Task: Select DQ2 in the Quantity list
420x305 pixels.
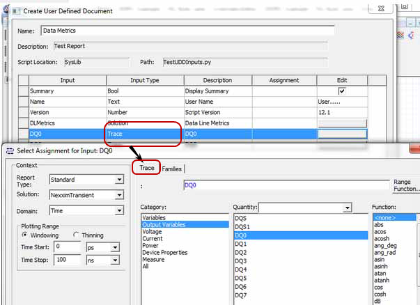Action: 240,253
